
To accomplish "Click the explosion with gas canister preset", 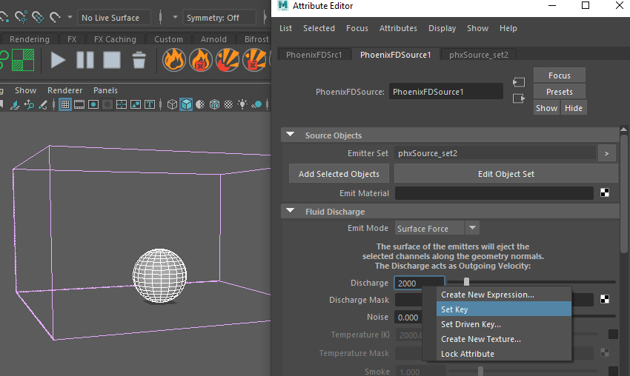I will [x=254, y=60].
